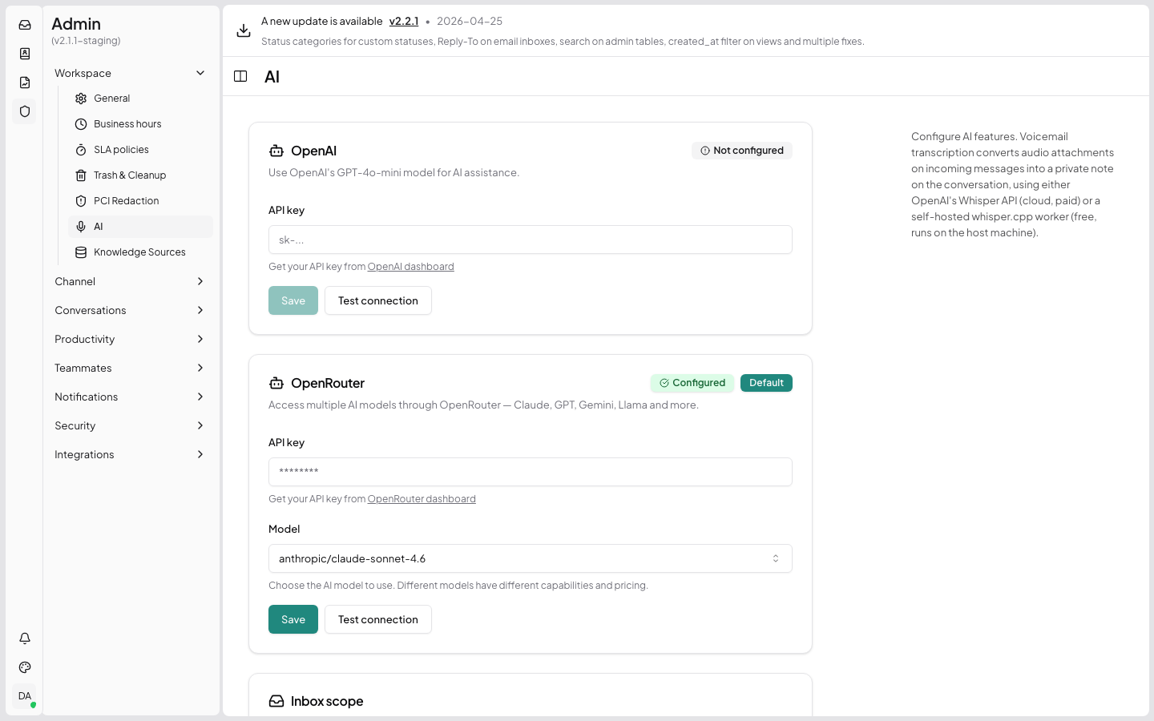1154x721 pixels.
Task: Open PCI Redaction settings
Action: click(x=140, y=201)
